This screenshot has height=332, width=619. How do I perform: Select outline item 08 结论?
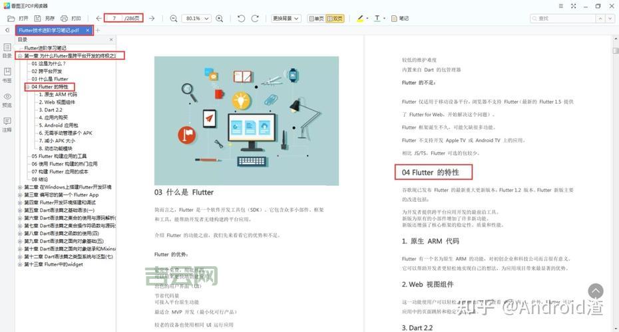(x=39, y=179)
